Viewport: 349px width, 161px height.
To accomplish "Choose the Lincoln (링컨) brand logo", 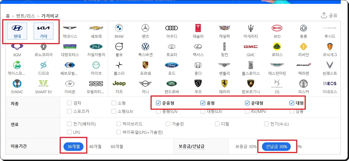I will point(224,46).
